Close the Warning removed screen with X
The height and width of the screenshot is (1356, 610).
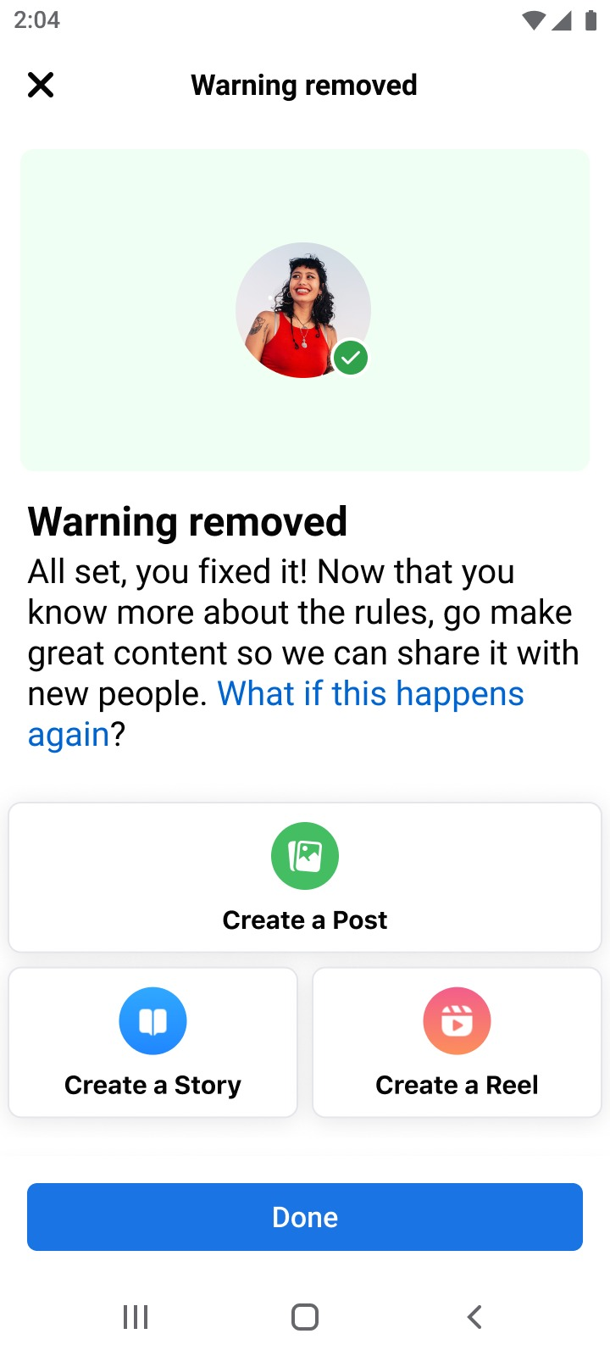point(41,85)
